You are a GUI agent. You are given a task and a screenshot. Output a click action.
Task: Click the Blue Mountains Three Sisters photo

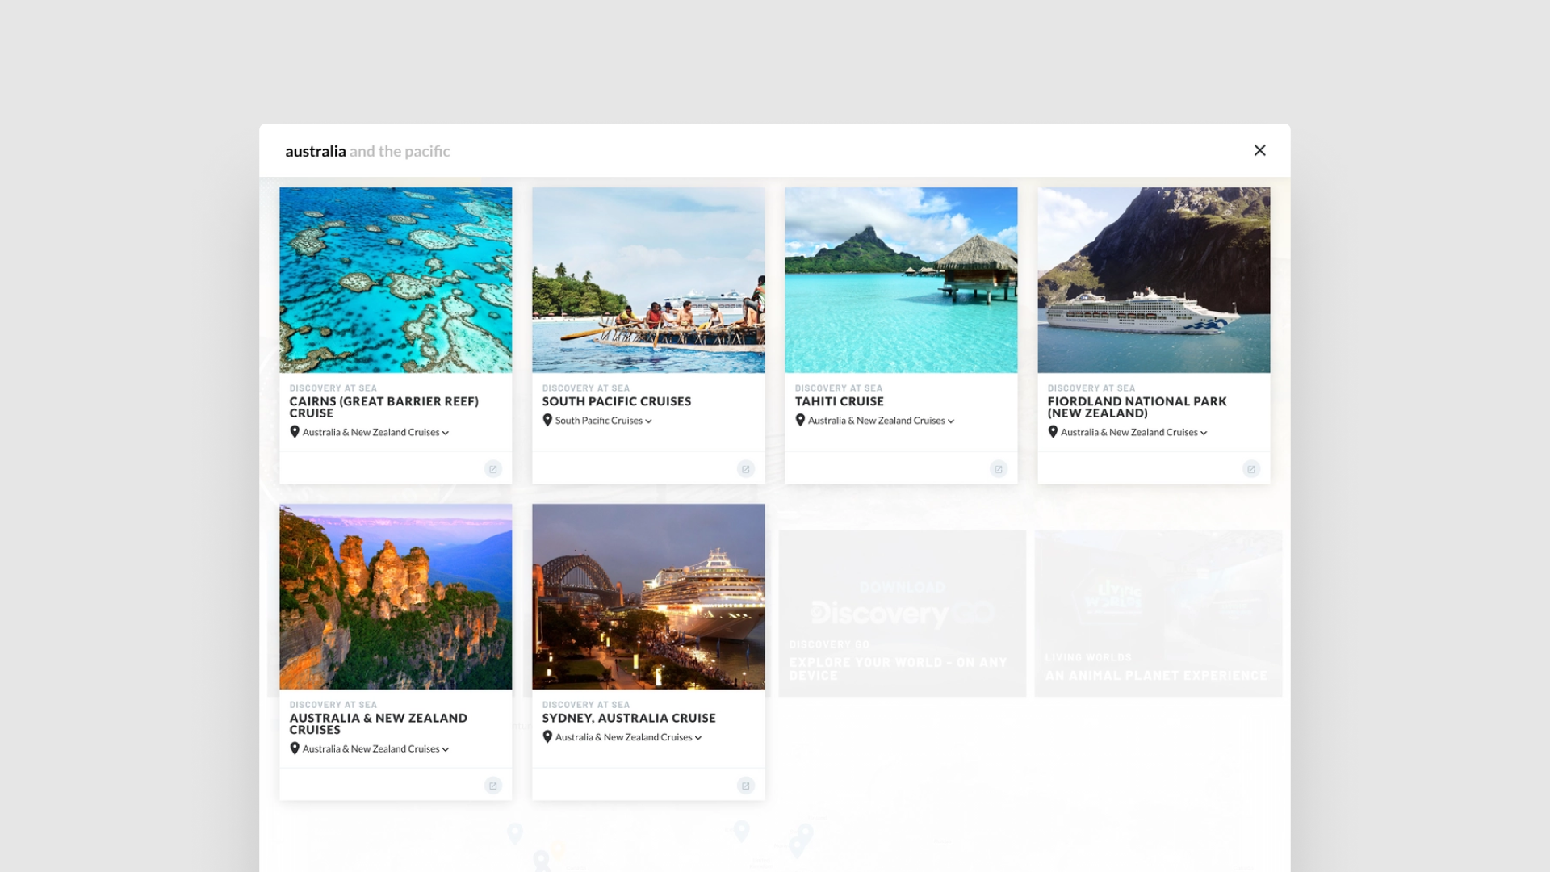[396, 597]
